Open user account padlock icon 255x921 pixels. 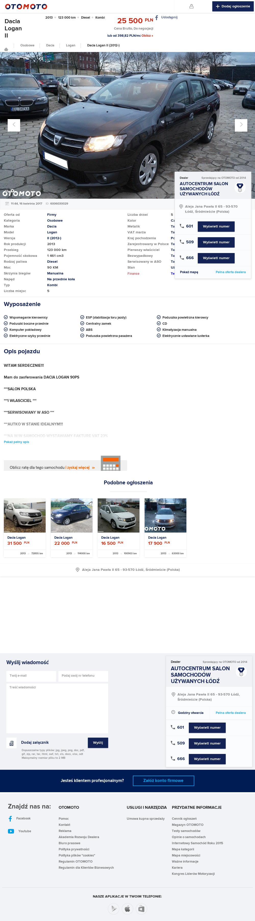(x=191, y=6)
